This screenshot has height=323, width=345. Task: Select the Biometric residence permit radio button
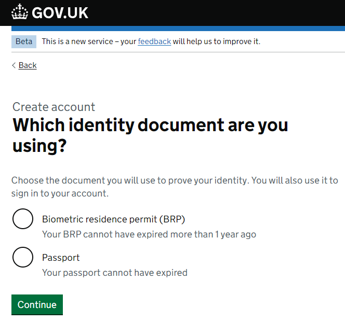[x=23, y=219]
